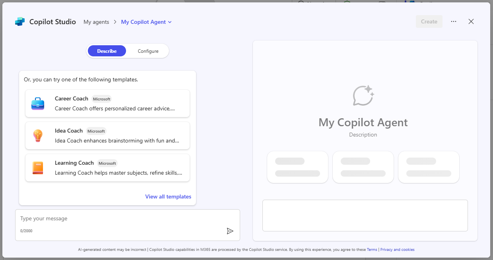The width and height of the screenshot is (493, 260).
Task: Click the Create button
Action: click(x=429, y=21)
